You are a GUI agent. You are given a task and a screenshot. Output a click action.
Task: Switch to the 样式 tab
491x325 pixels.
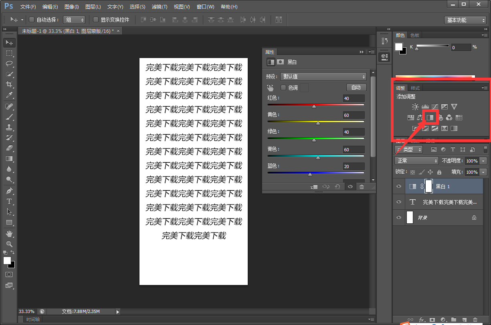tap(415, 88)
